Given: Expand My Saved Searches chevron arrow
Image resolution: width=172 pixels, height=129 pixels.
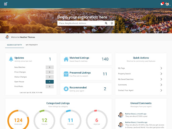Looking at the screenshot, I should pyautogui.click(x=161, y=79).
